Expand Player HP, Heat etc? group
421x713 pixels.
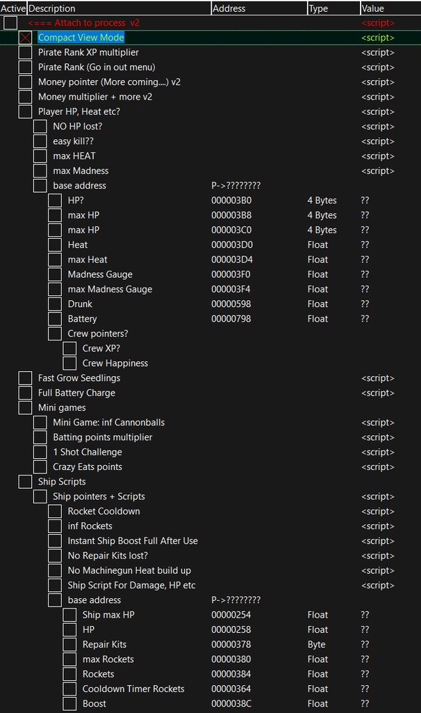pos(25,111)
